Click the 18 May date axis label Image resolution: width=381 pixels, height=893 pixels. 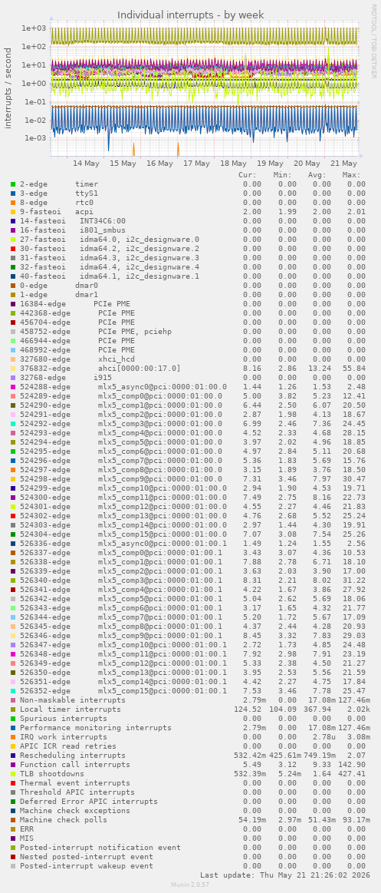pos(233,164)
